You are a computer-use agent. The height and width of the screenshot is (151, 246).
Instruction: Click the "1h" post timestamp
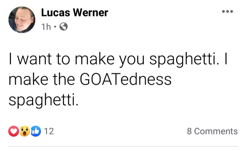tap(46, 27)
